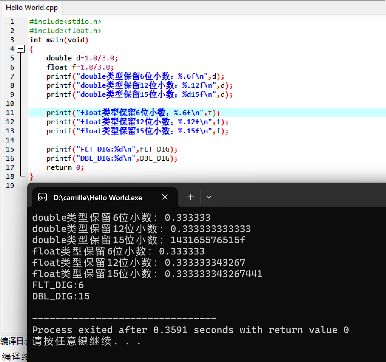Click console output 0.333333343267 for float 12 digits
The height and width of the screenshot is (362, 386).
[205, 263]
